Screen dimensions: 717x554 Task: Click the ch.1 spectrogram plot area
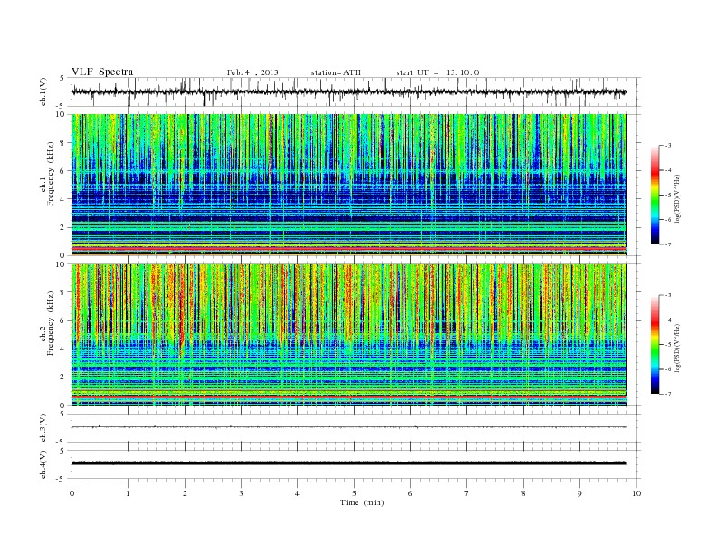(349, 185)
